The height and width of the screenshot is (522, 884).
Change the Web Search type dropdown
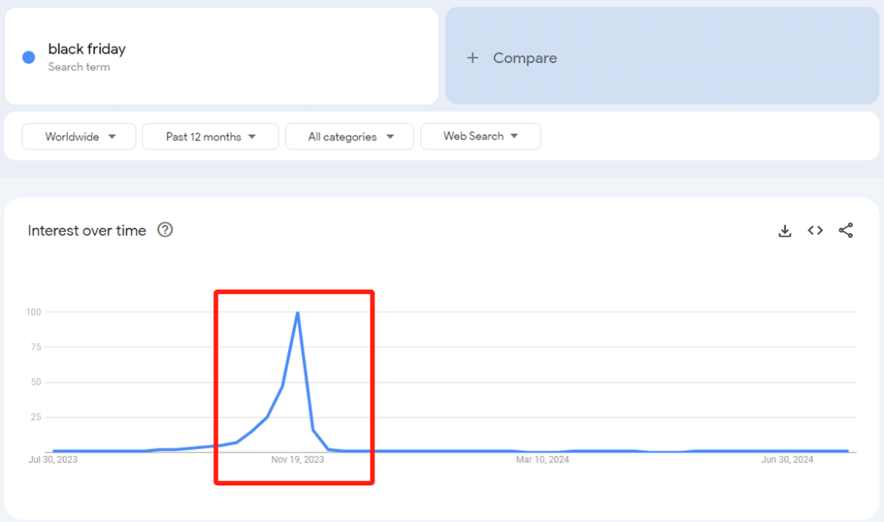pos(480,137)
